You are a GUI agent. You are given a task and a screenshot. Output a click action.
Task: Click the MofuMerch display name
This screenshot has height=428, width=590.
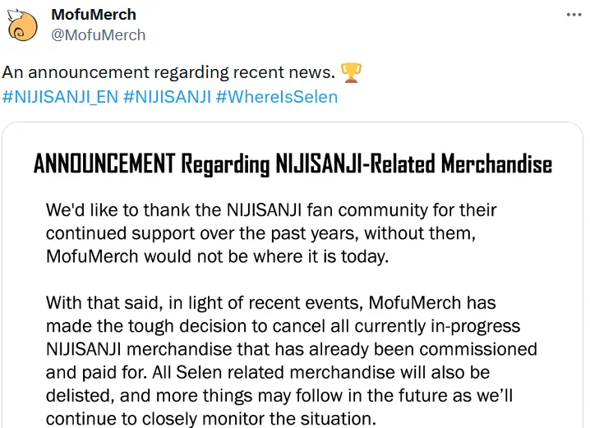pyautogui.click(x=94, y=15)
